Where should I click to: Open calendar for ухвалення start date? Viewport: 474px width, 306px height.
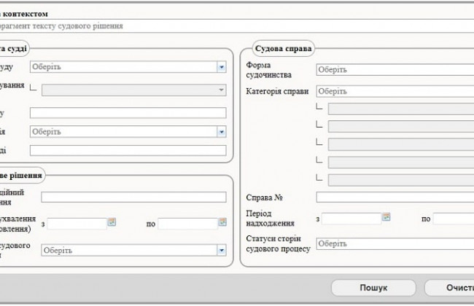tap(112, 223)
